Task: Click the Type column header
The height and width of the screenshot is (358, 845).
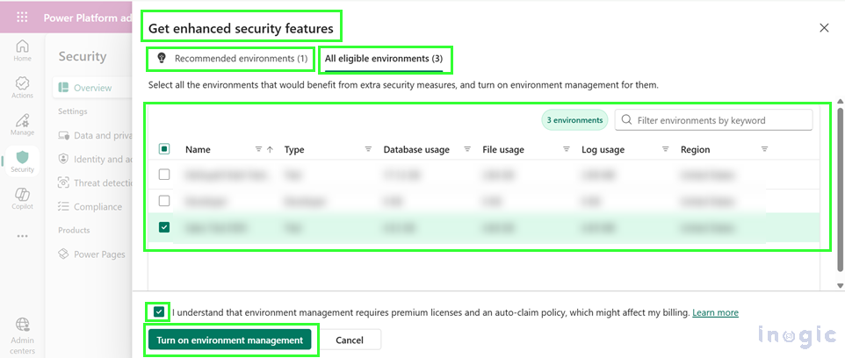Action: tap(294, 150)
